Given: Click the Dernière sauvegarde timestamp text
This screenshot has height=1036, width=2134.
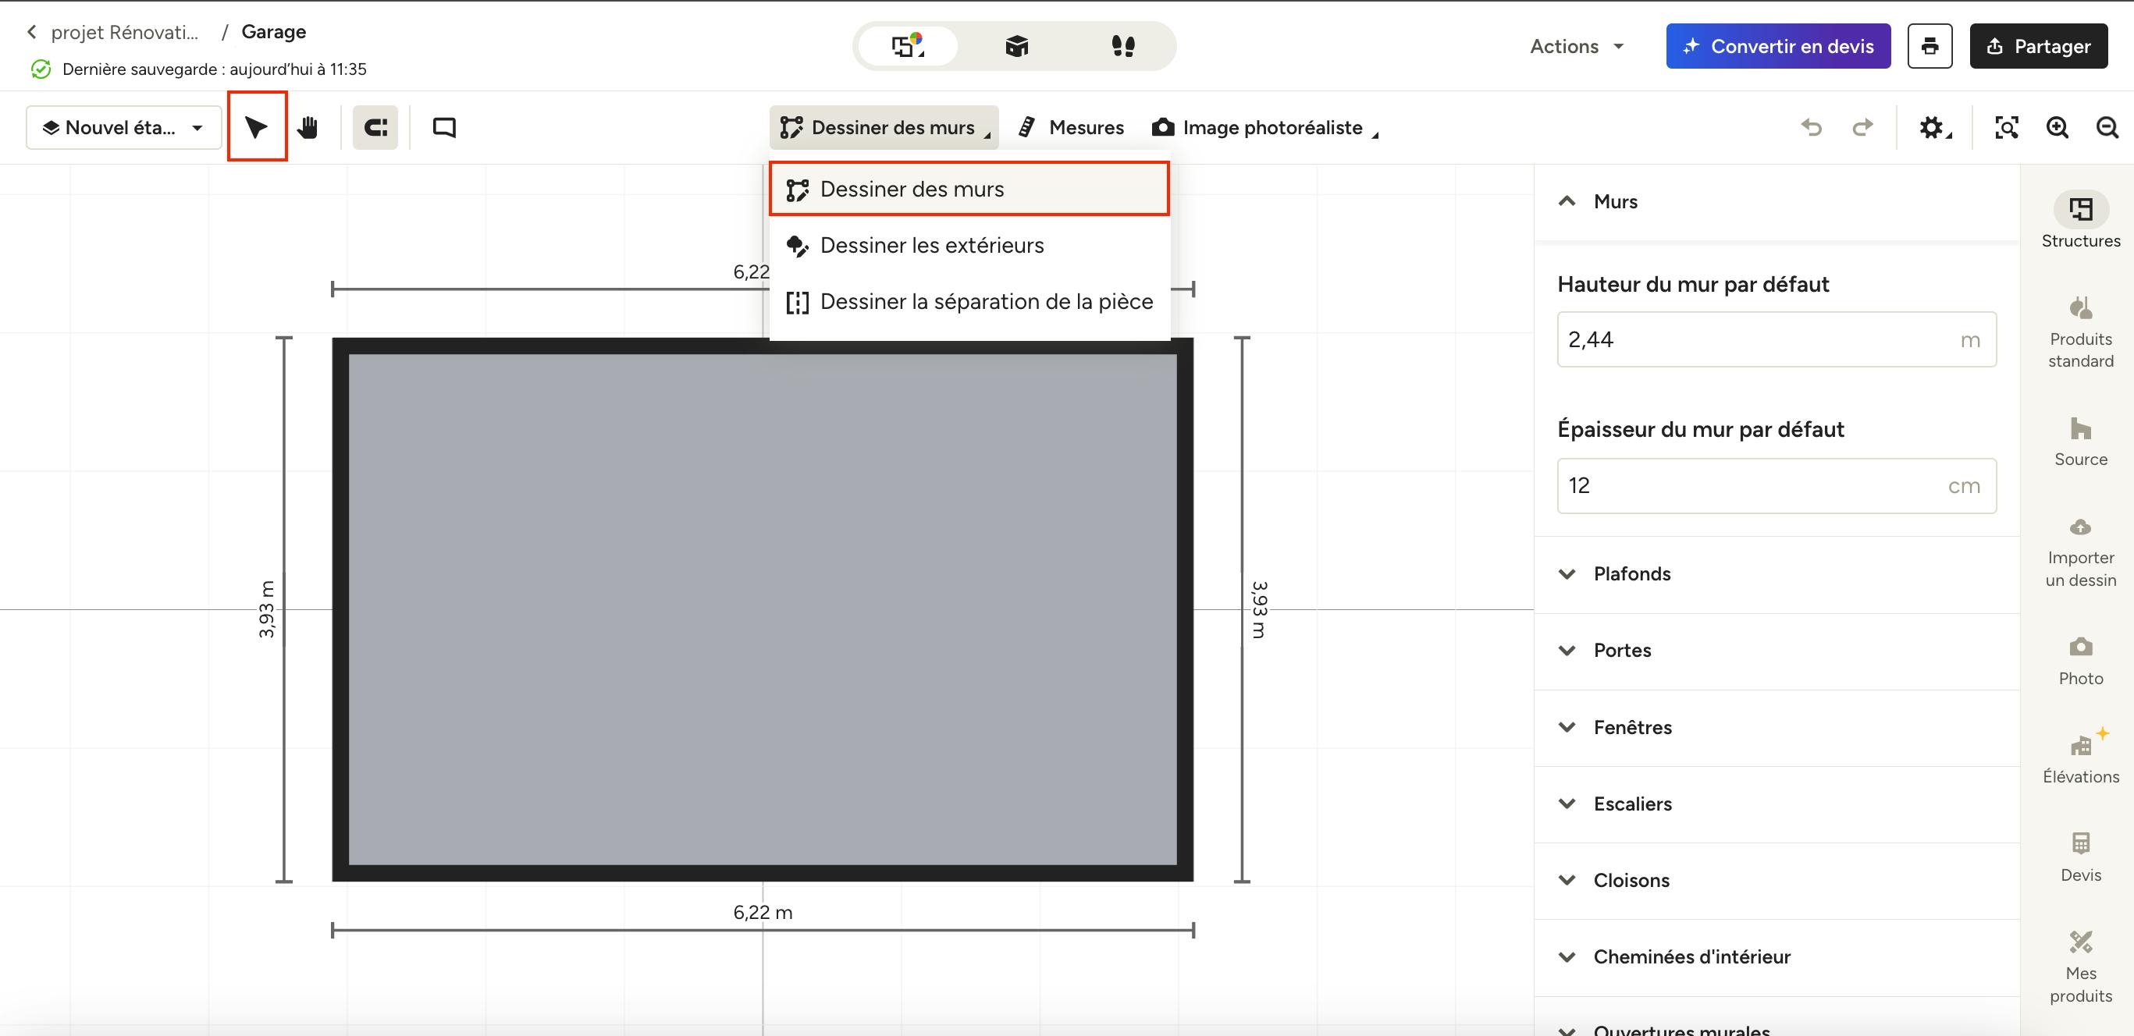Looking at the screenshot, I should click(214, 69).
